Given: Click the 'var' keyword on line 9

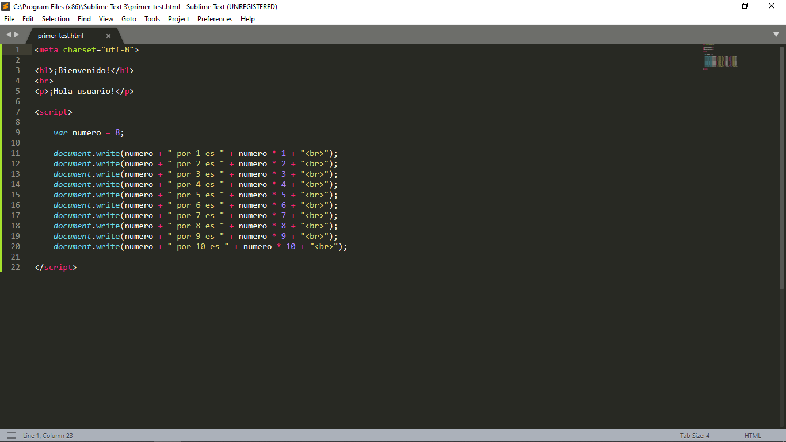Looking at the screenshot, I should click(60, 133).
